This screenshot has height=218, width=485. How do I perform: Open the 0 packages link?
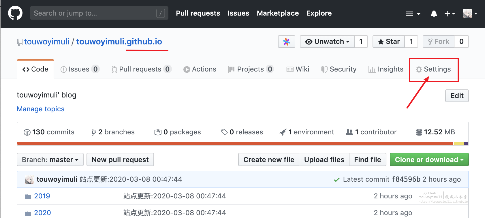pyautogui.click(x=178, y=132)
